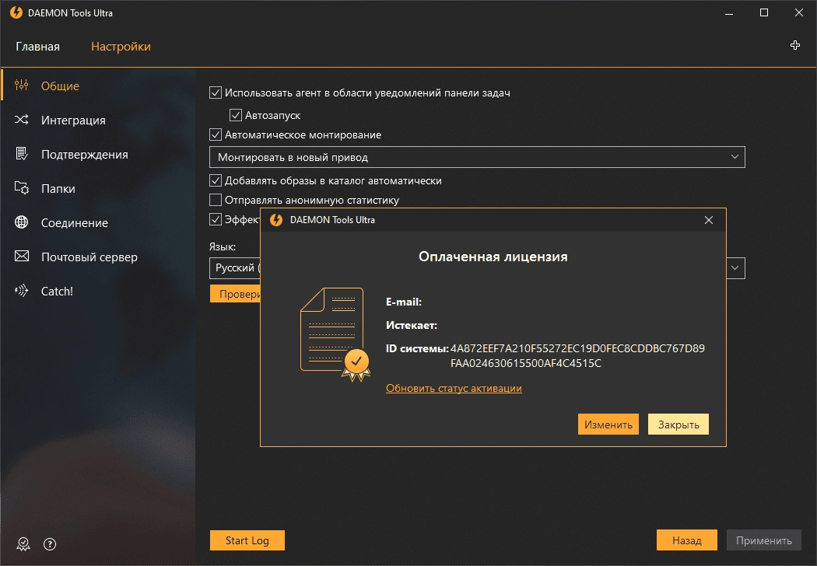Open the Соединение settings section
The image size is (817, 566).
(x=98, y=223)
